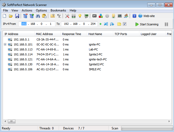Click the network servers discovery icon

click(74, 16)
